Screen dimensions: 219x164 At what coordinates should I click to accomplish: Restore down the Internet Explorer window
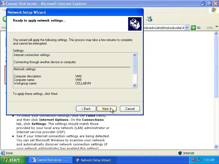[209, 4]
